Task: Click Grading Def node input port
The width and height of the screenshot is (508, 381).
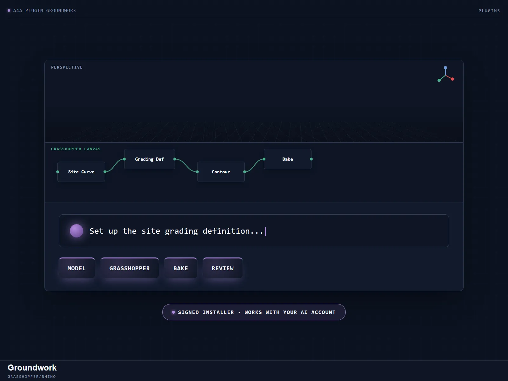Action: pyautogui.click(x=124, y=159)
